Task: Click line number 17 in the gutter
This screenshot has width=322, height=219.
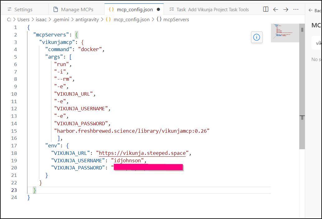Action: click(x=14, y=145)
